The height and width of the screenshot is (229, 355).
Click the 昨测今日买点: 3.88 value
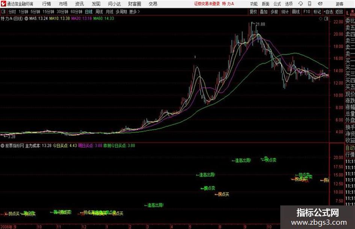tap(119, 146)
